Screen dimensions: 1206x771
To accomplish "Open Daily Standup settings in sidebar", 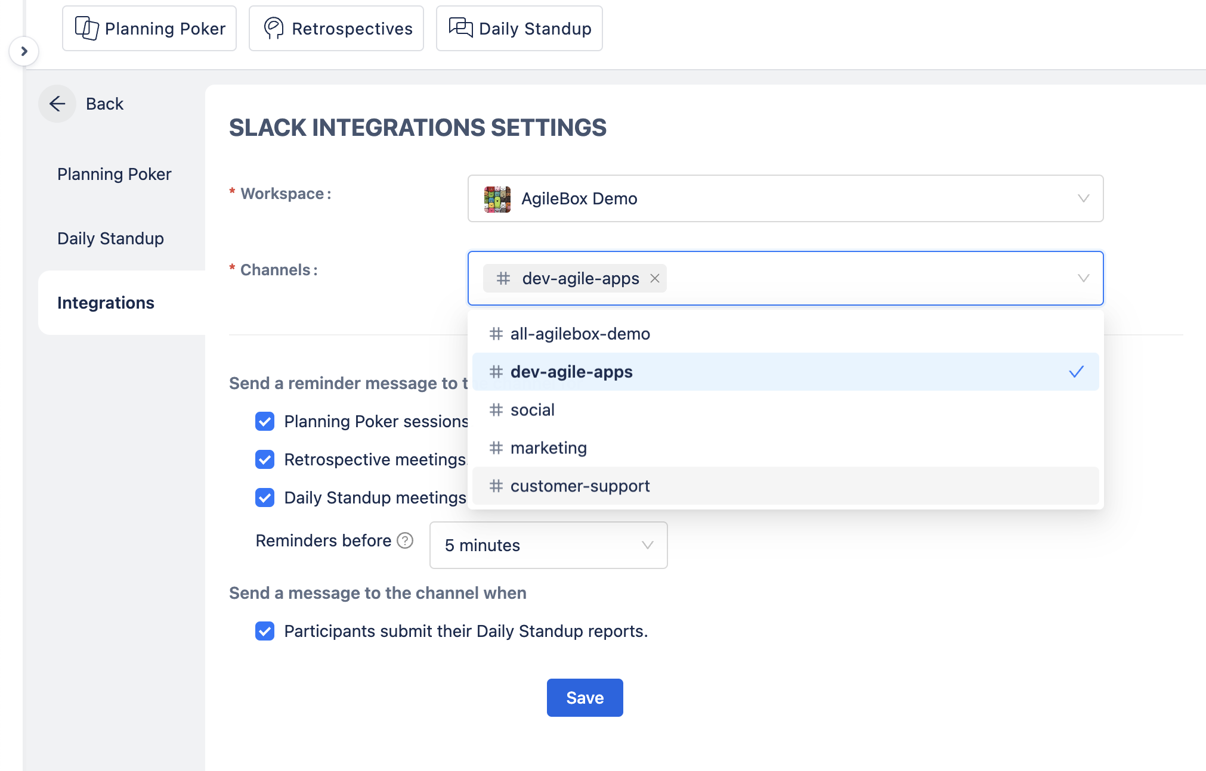I will [x=110, y=238].
